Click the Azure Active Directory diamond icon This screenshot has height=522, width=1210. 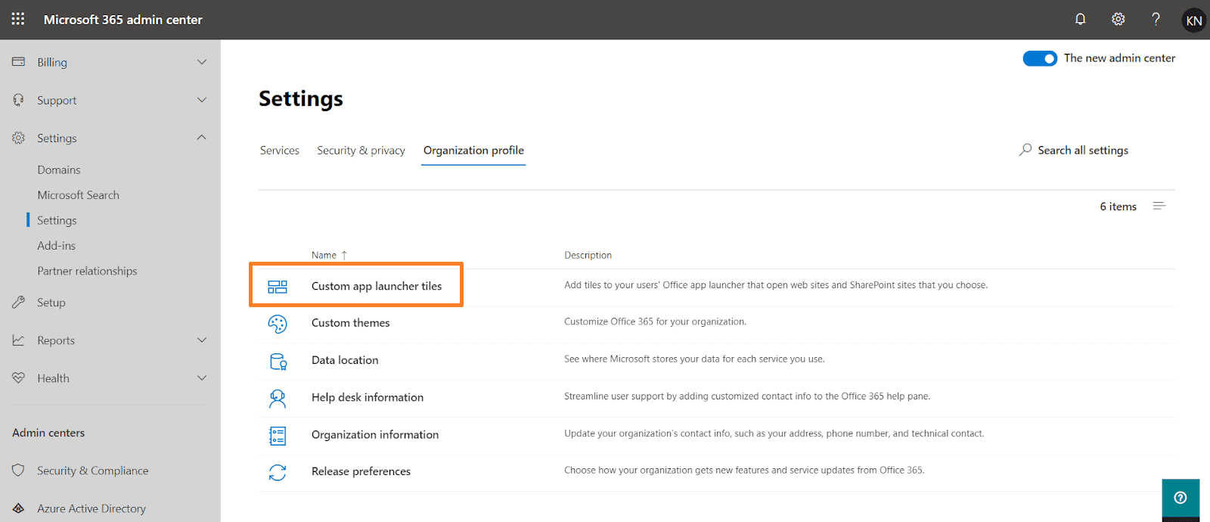(x=19, y=508)
